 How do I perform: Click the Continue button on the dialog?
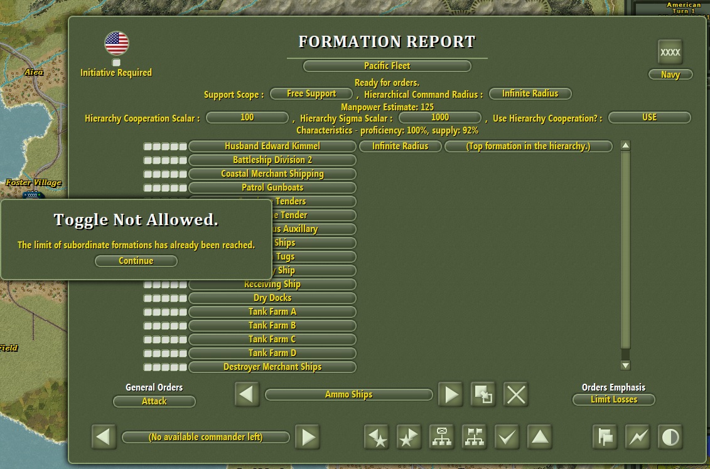(136, 261)
